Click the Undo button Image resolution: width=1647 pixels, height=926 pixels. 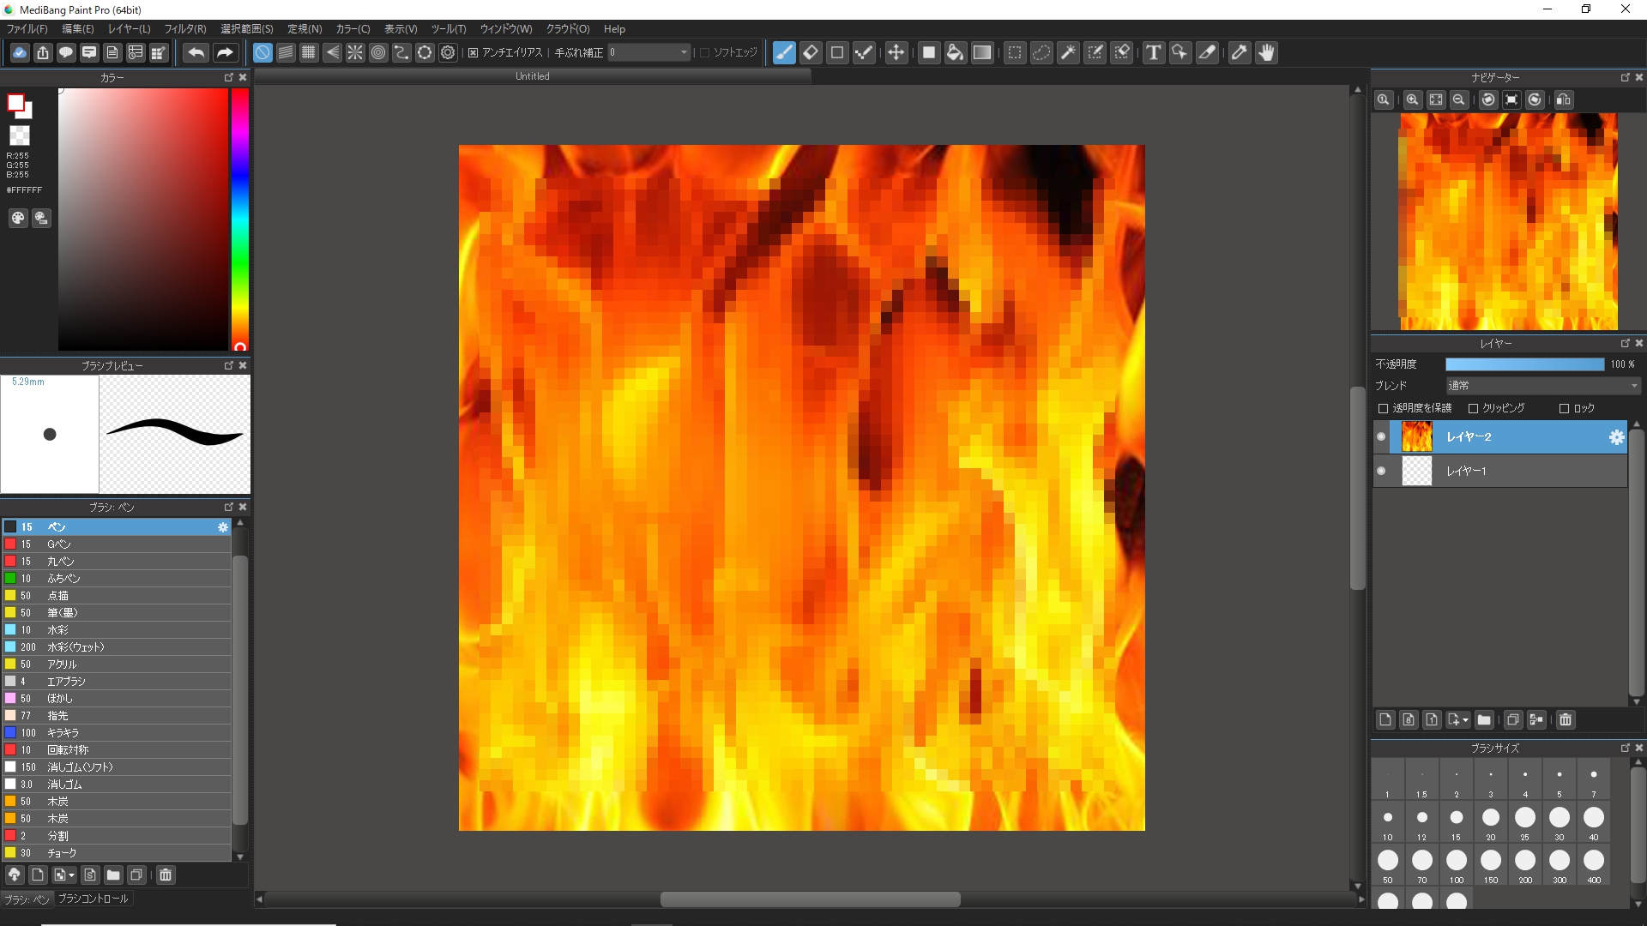[x=195, y=52]
